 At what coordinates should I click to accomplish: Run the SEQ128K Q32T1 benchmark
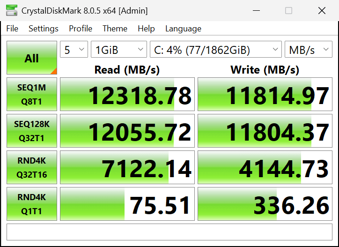pos(32,131)
